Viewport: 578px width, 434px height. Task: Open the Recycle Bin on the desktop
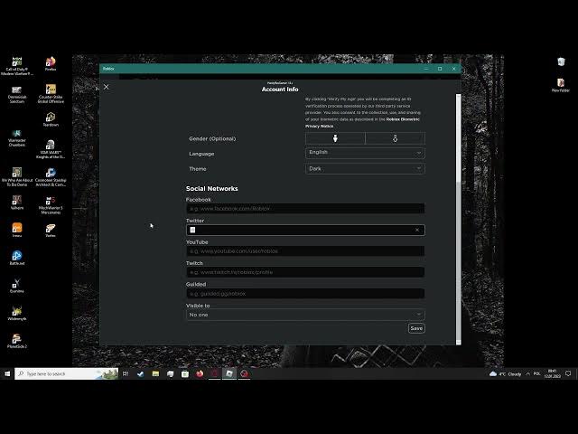561,61
